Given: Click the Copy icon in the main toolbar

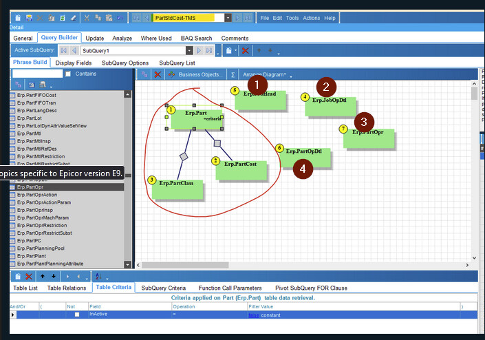Looking at the screenshot, I should [x=98, y=18].
